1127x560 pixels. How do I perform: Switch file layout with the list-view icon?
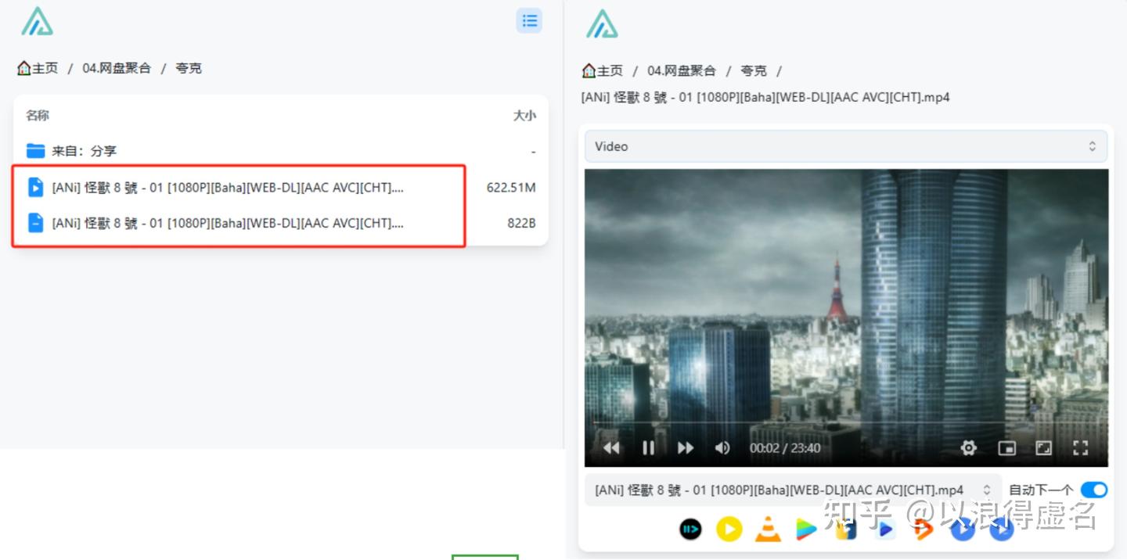click(x=529, y=20)
